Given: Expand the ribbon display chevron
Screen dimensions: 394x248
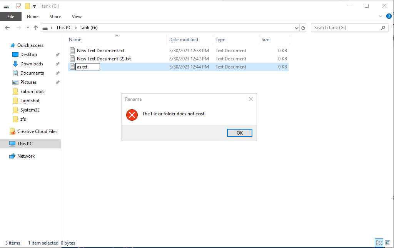Looking at the screenshot, I should pyautogui.click(x=380, y=16).
